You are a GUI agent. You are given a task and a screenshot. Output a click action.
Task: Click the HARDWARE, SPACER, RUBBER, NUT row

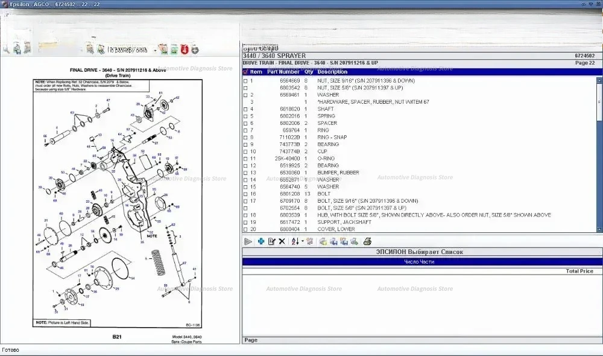pyautogui.click(x=419, y=102)
